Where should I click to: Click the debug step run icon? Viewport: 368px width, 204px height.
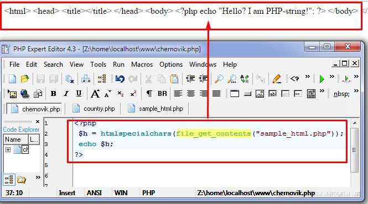click(x=346, y=79)
